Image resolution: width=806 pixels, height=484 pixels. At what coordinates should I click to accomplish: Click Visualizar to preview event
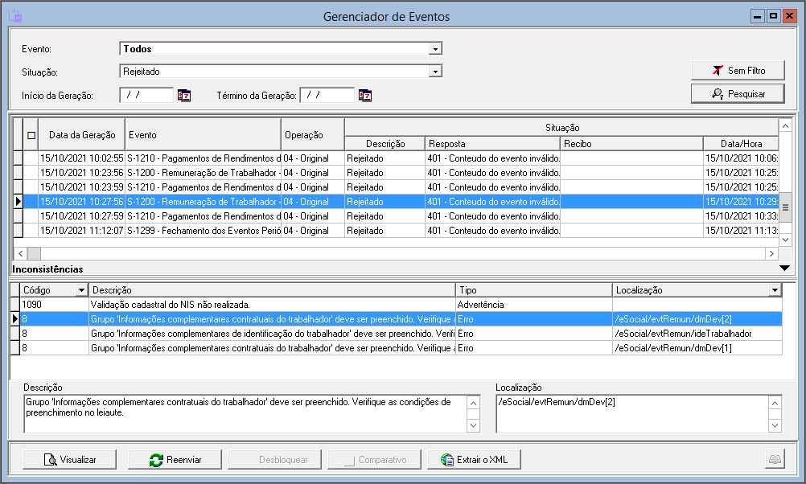(70, 460)
